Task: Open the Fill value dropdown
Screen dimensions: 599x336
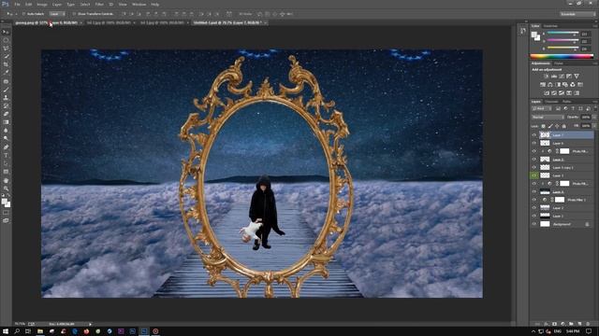Action: pyautogui.click(x=594, y=126)
